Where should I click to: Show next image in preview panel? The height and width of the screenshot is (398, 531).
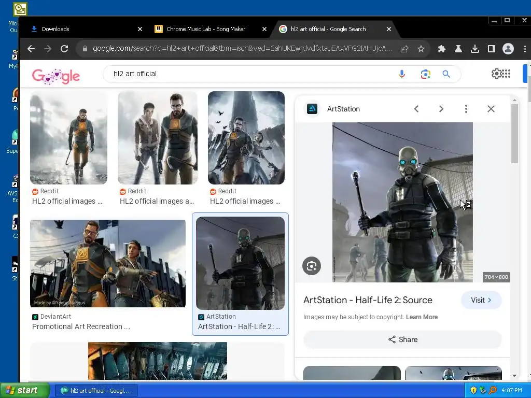tap(441, 109)
